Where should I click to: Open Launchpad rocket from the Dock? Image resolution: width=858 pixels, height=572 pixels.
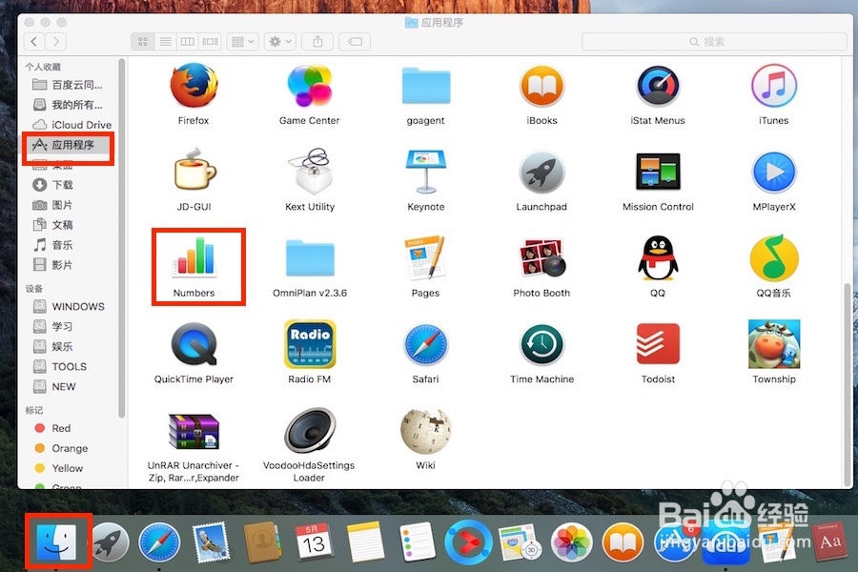coord(110,542)
